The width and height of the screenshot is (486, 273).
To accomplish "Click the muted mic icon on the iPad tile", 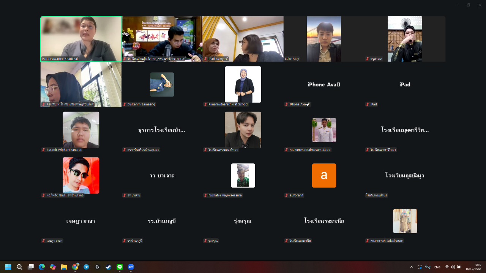I will point(368,104).
